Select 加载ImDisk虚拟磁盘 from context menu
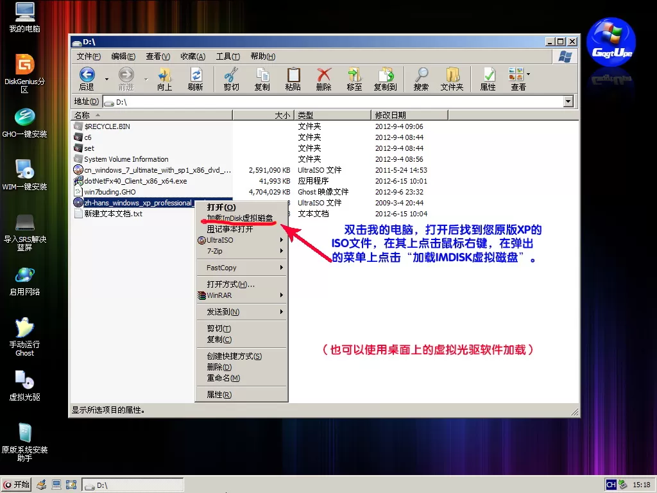 coord(241,218)
